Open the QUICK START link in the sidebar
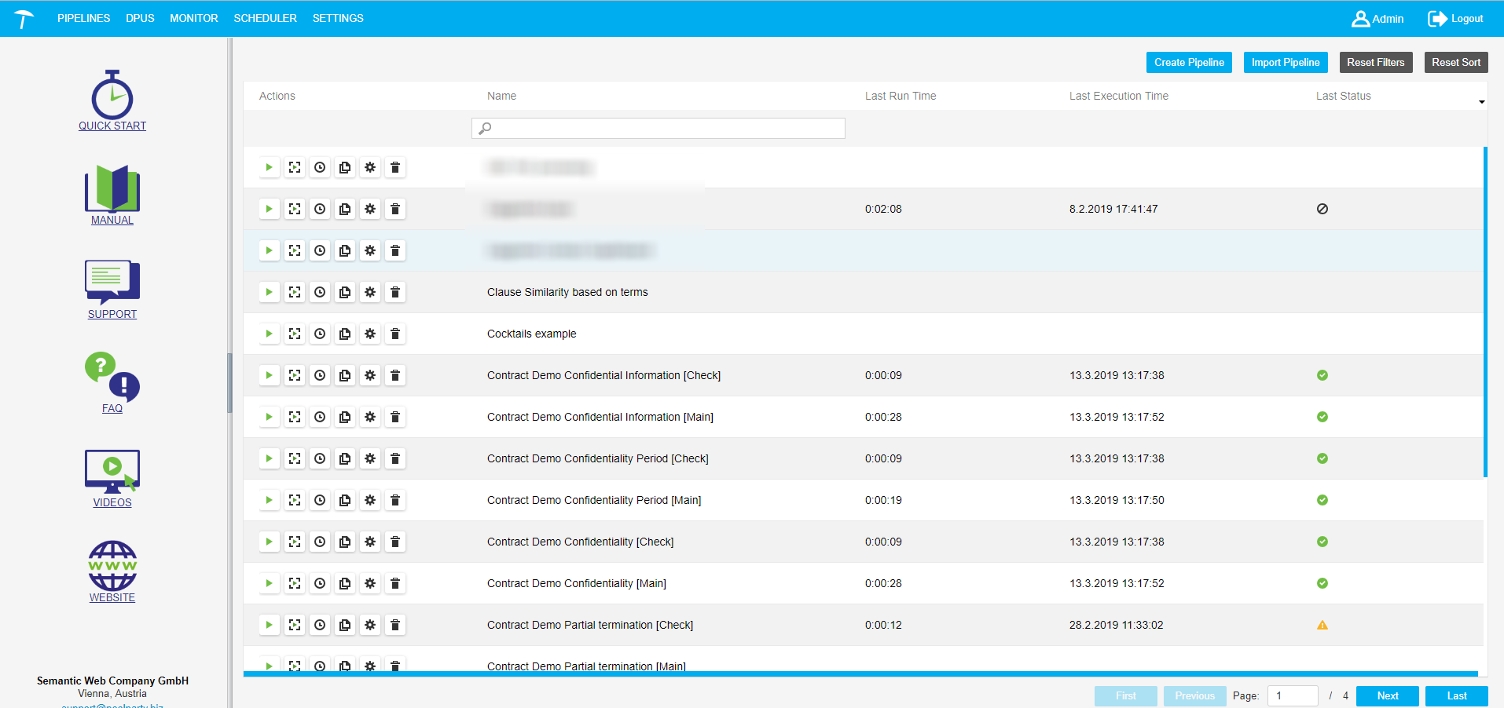The image size is (1504, 708). 112,126
